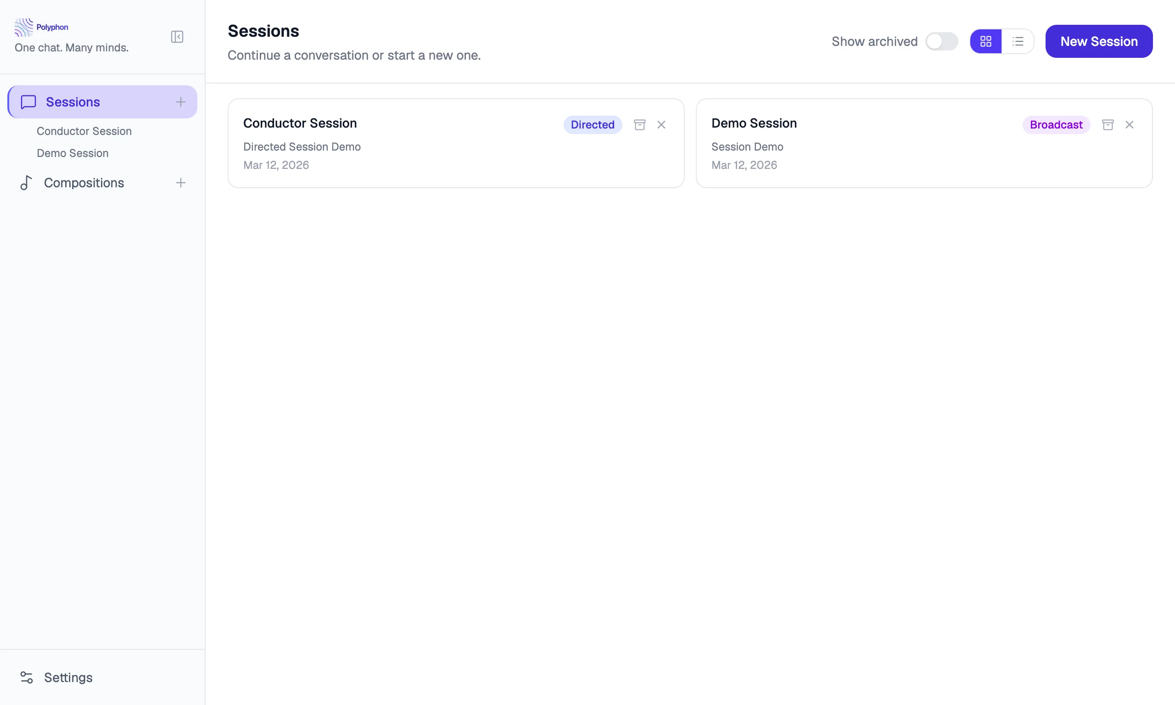Collapse the sidebar

tap(177, 37)
